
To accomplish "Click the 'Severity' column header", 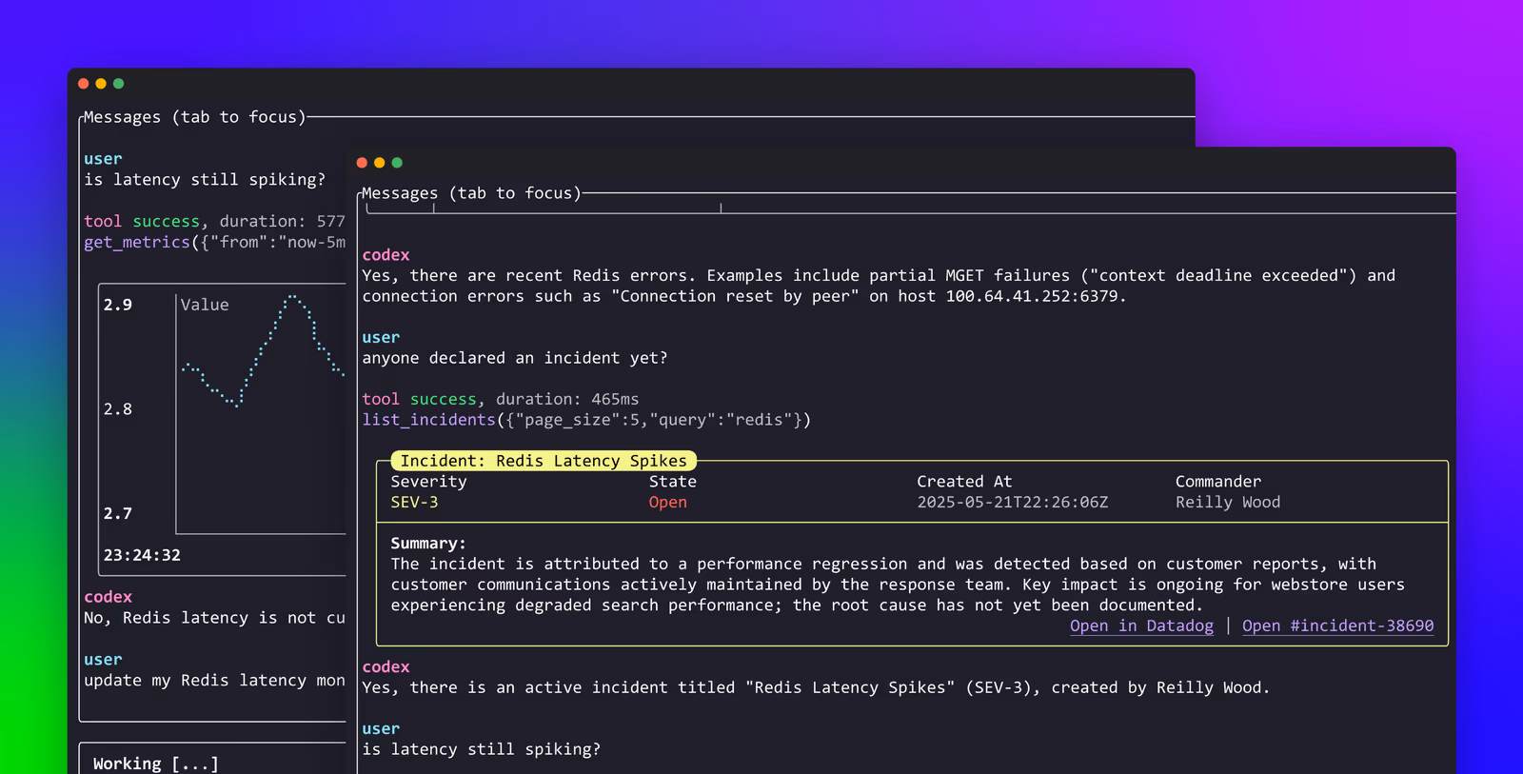I will [428, 482].
